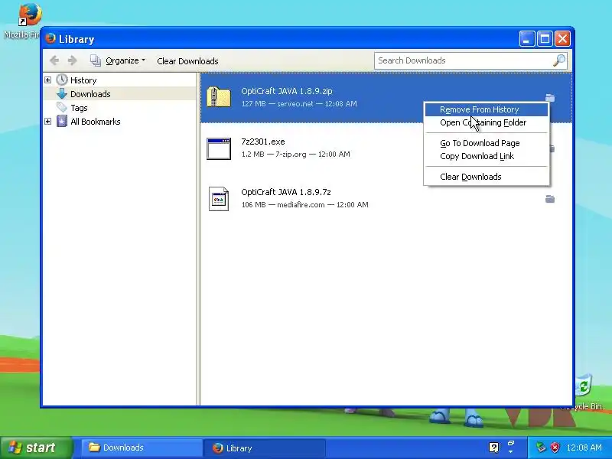Screen dimensions: 612x459
Task: Click Clear Downloads in the toolbar
Action: [187, 61]
